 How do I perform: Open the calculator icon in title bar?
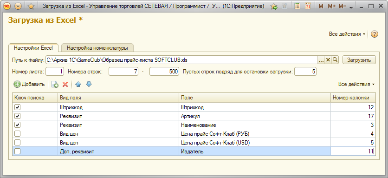click(297, 6)
